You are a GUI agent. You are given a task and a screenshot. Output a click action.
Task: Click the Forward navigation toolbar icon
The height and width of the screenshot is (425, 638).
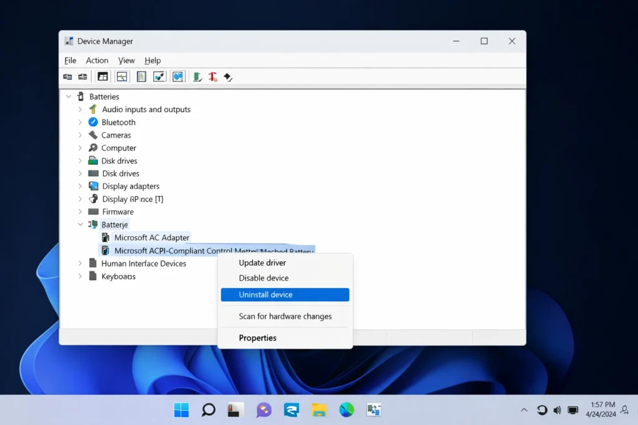click(83, 76)
